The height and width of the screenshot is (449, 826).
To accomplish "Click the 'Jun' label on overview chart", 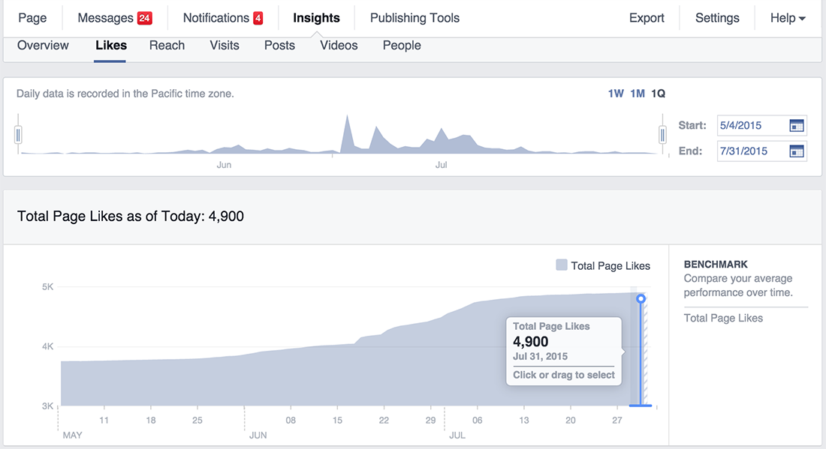I will 224,165.
